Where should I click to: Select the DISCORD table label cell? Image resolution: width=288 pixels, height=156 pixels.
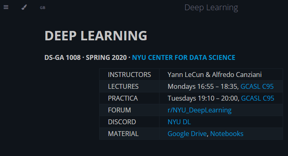tap(129, 122)
